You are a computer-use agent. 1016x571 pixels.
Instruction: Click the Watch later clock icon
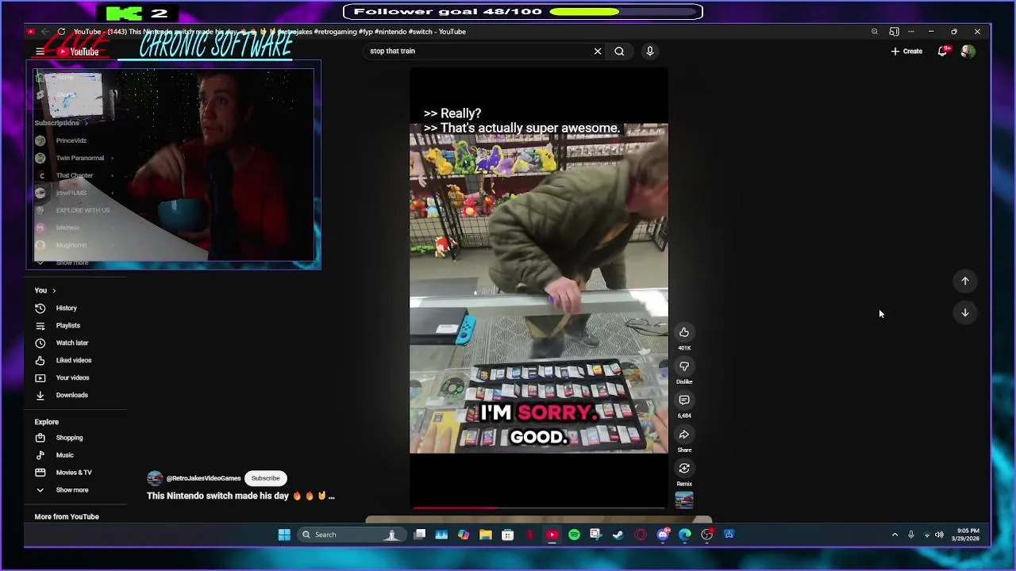point(40,343)
